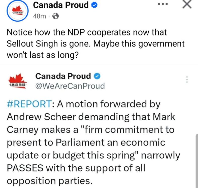The image size is (198, 188).
Task: Open the embedded tweet's vertical three-dot menu
Action: tap(187, 79)
